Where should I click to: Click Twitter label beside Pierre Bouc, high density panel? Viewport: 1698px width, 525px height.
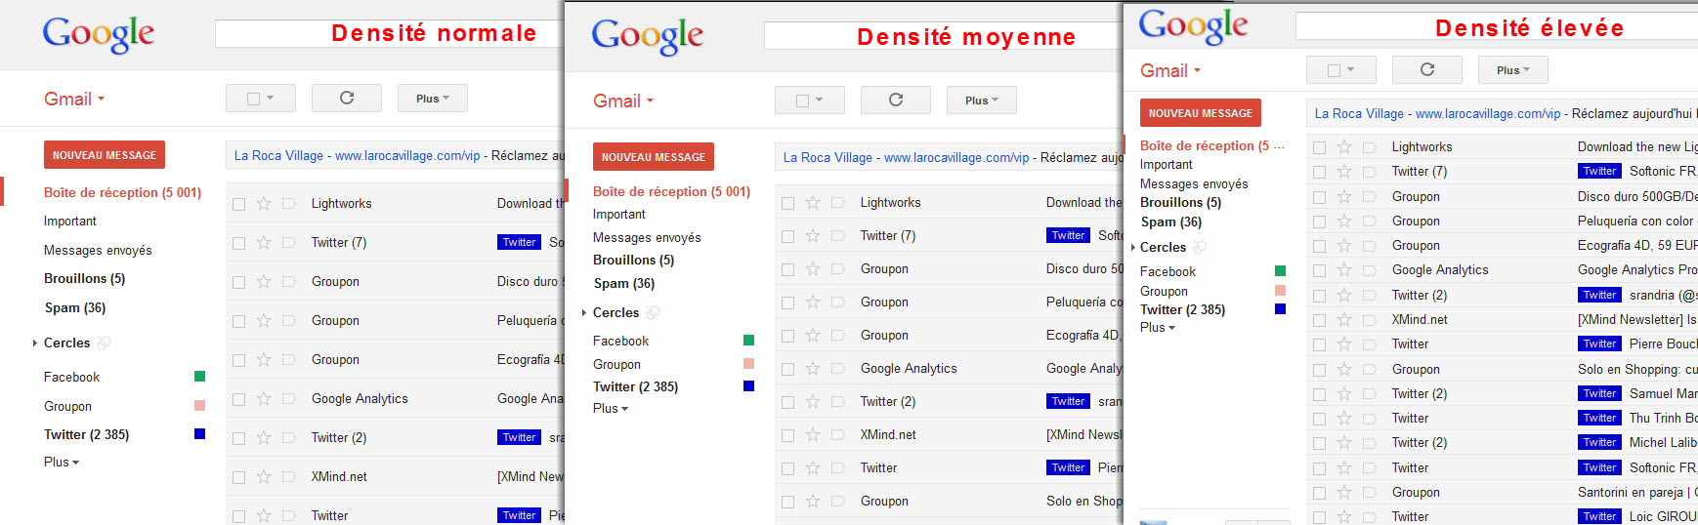(x=1599, y=343)
